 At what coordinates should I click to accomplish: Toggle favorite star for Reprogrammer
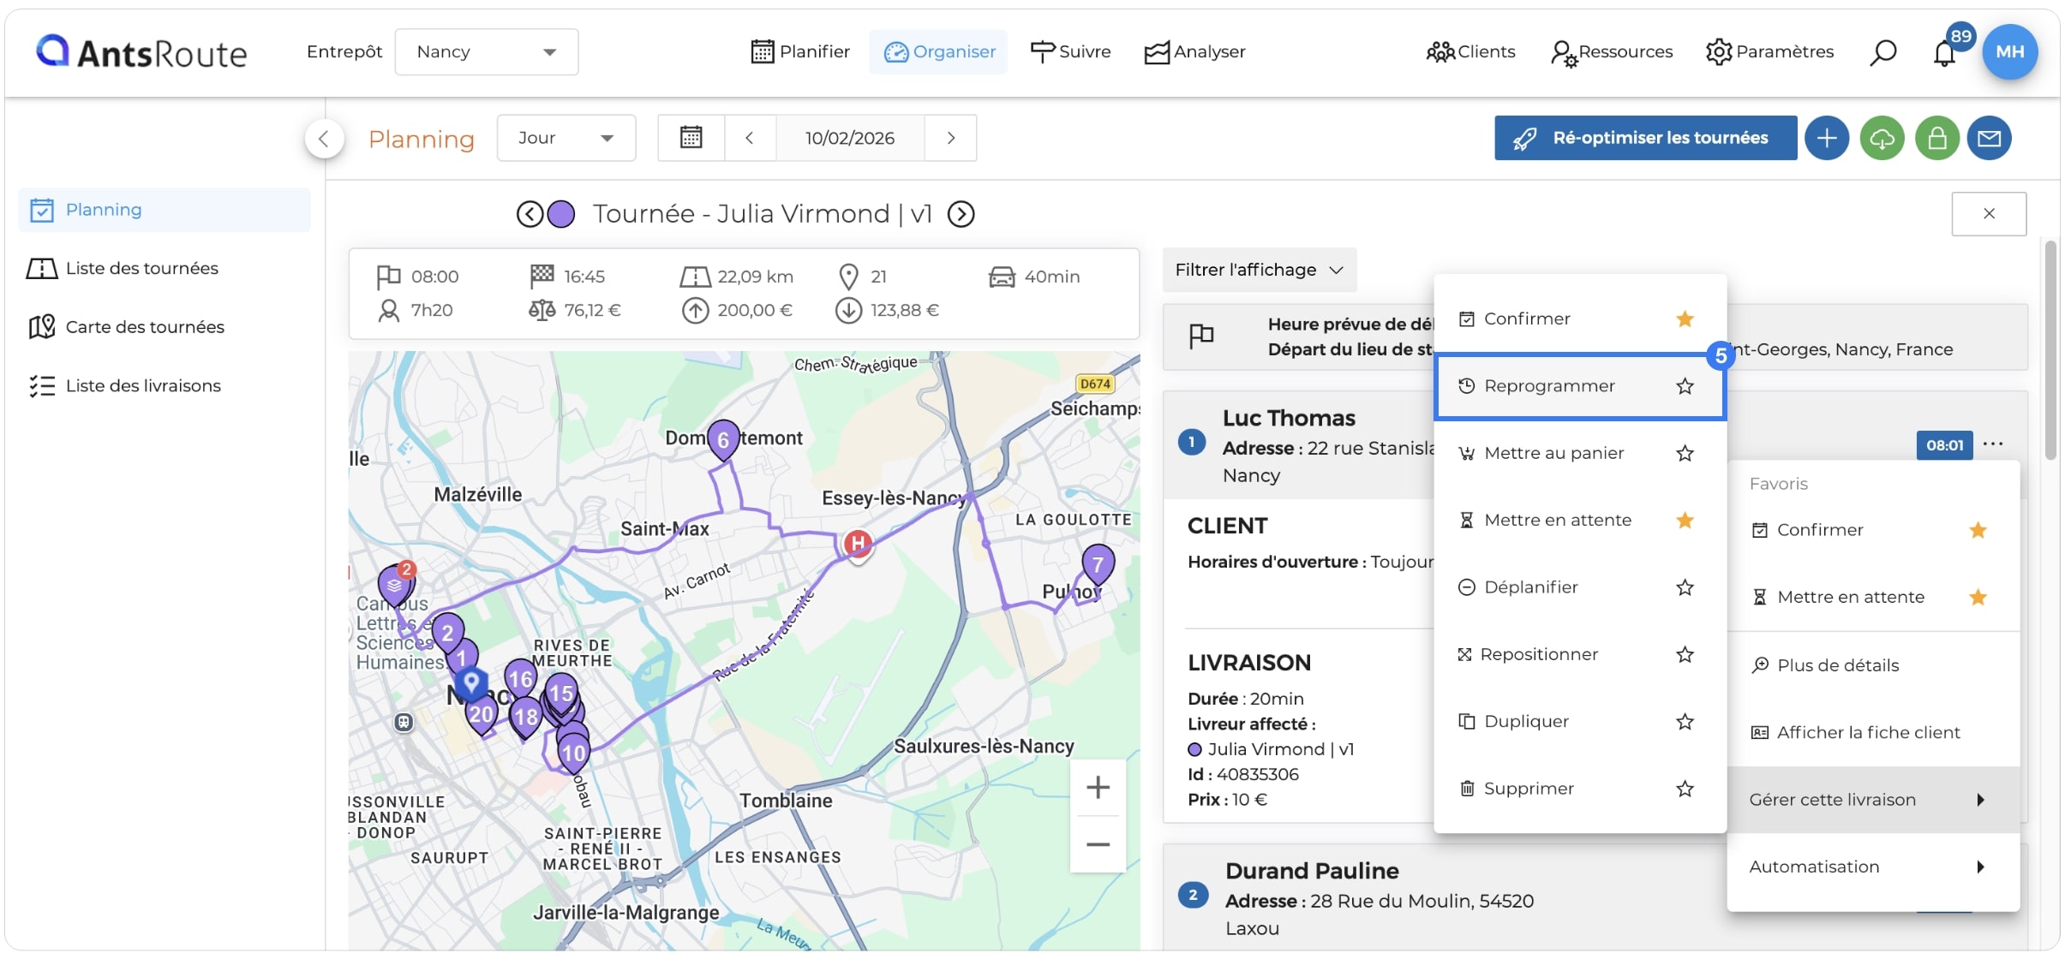tap(1685, 386)
